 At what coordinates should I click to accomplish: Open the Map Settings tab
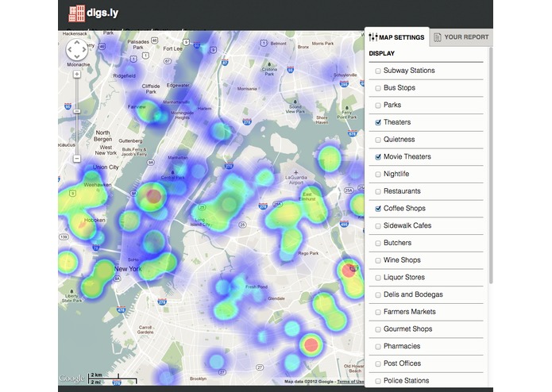(x=397, y=37)
